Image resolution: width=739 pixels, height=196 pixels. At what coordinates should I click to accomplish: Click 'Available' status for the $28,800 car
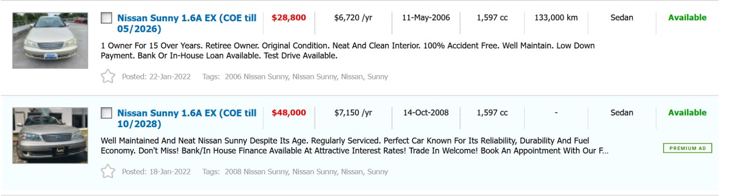click(687, 18)
